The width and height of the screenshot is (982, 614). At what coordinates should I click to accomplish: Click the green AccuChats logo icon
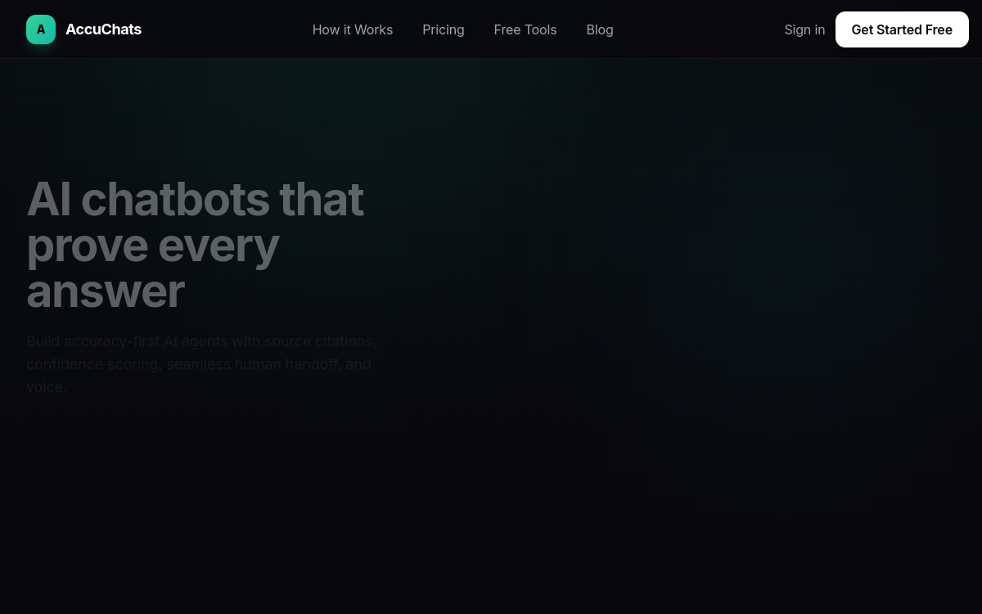coord(41,29)
